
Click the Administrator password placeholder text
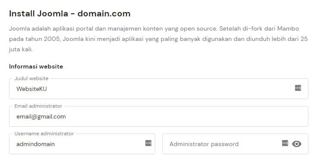click(x=204, y=144)
